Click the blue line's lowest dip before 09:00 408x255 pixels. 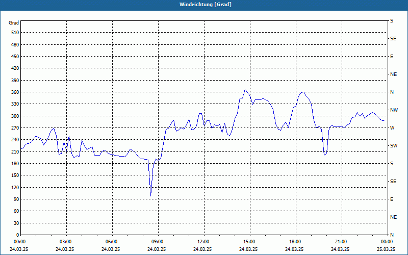[150, 196]
